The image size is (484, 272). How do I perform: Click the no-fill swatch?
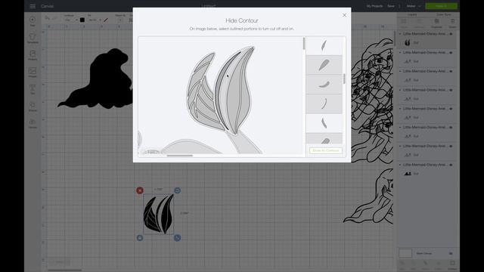(x=106, y=20)
